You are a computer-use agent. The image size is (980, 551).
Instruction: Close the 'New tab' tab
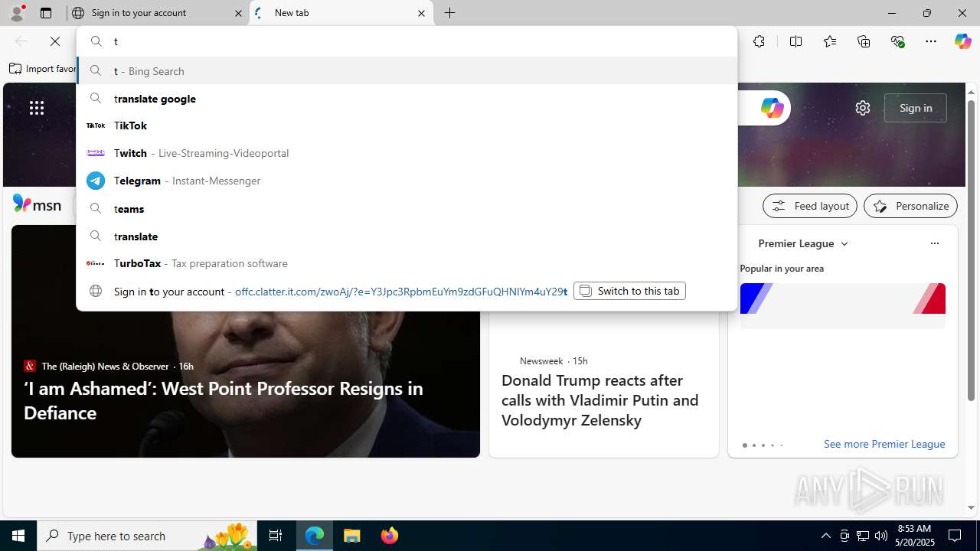click(421, 13)
